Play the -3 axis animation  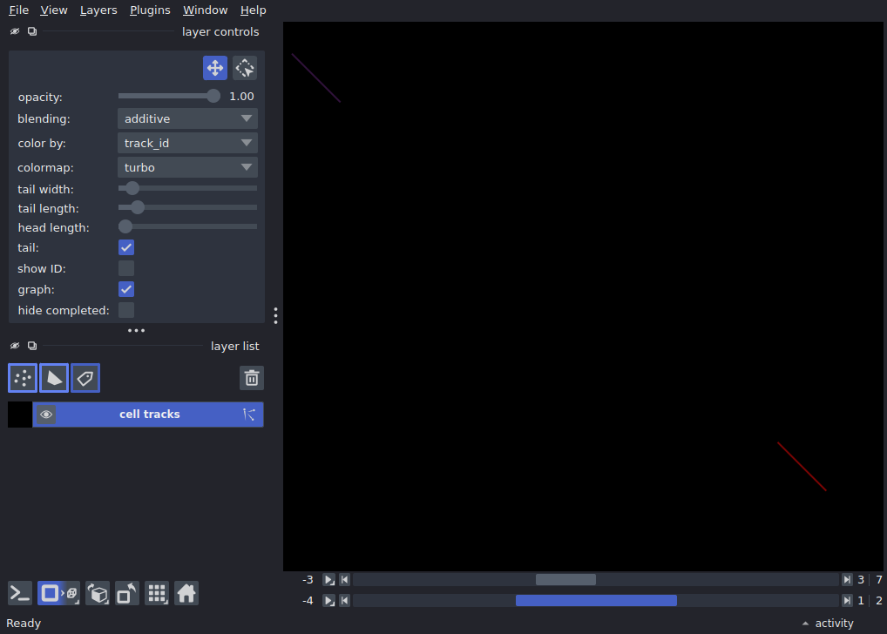coord(328,580)
